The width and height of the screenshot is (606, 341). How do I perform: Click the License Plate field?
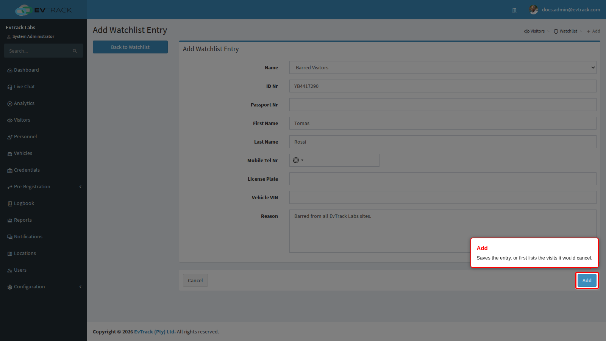[x=443, y=179]
